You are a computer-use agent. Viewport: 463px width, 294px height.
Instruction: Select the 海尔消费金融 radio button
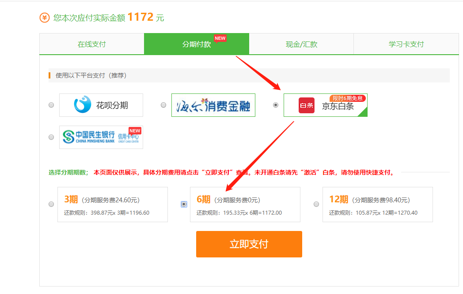coord(163,105)
